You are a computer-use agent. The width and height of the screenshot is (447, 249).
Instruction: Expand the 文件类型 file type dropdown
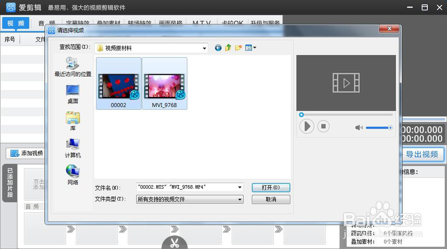click(x=240, y=199)
